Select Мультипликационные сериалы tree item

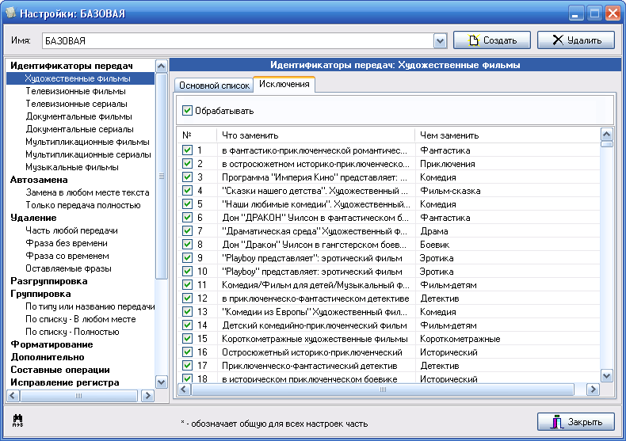[88, 154]
